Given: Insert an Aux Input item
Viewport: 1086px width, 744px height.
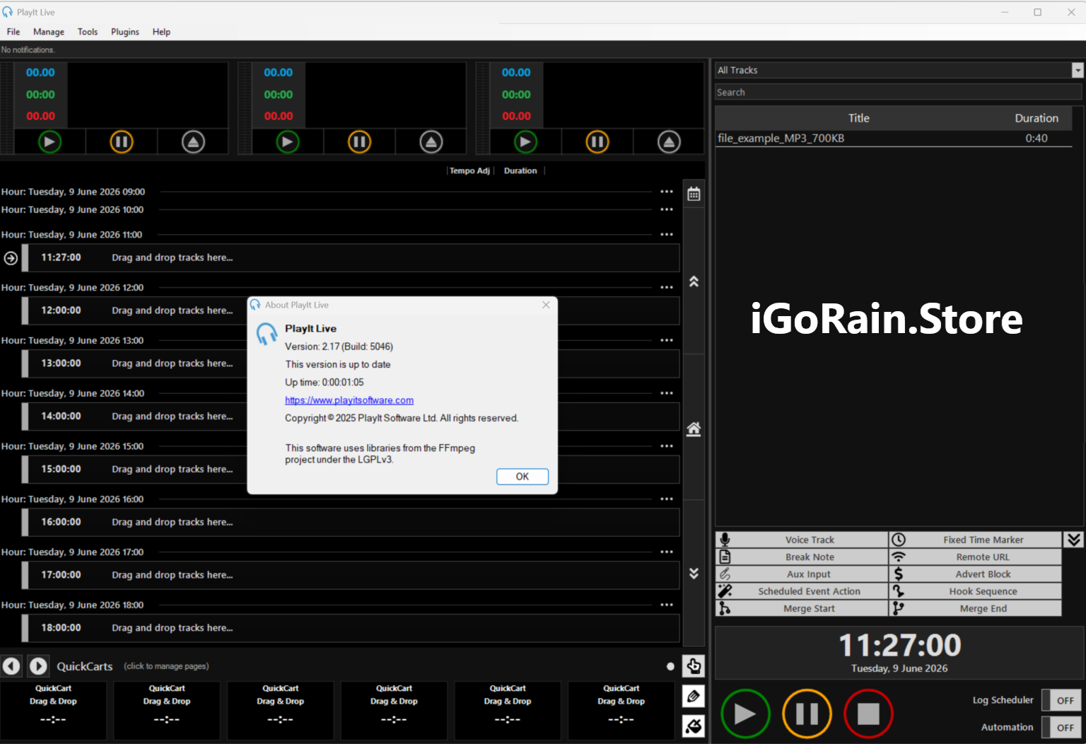Looking at the screenshot, I should pyautogui.click(x=802, y=574).
